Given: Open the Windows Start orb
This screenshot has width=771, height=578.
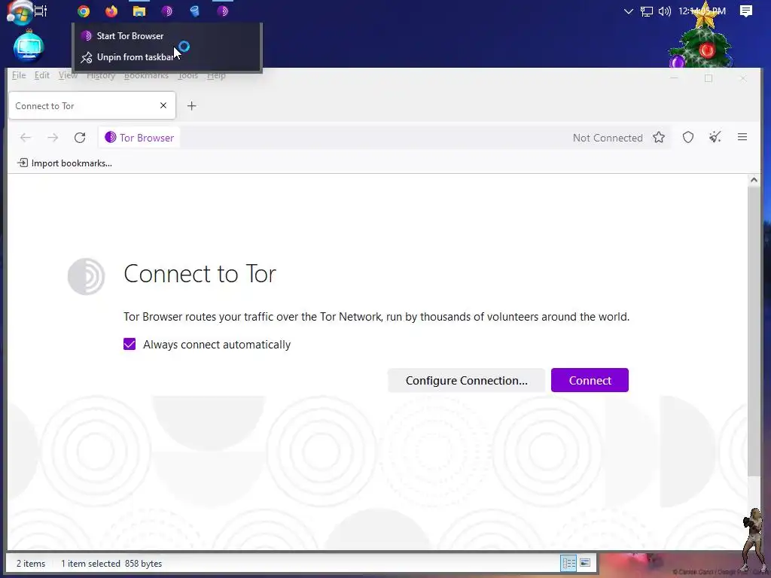Looking at the screenshot, I should coord(20,12).
